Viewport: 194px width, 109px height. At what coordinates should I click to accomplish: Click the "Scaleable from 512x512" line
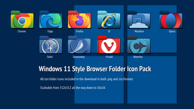tap(73, 88)
